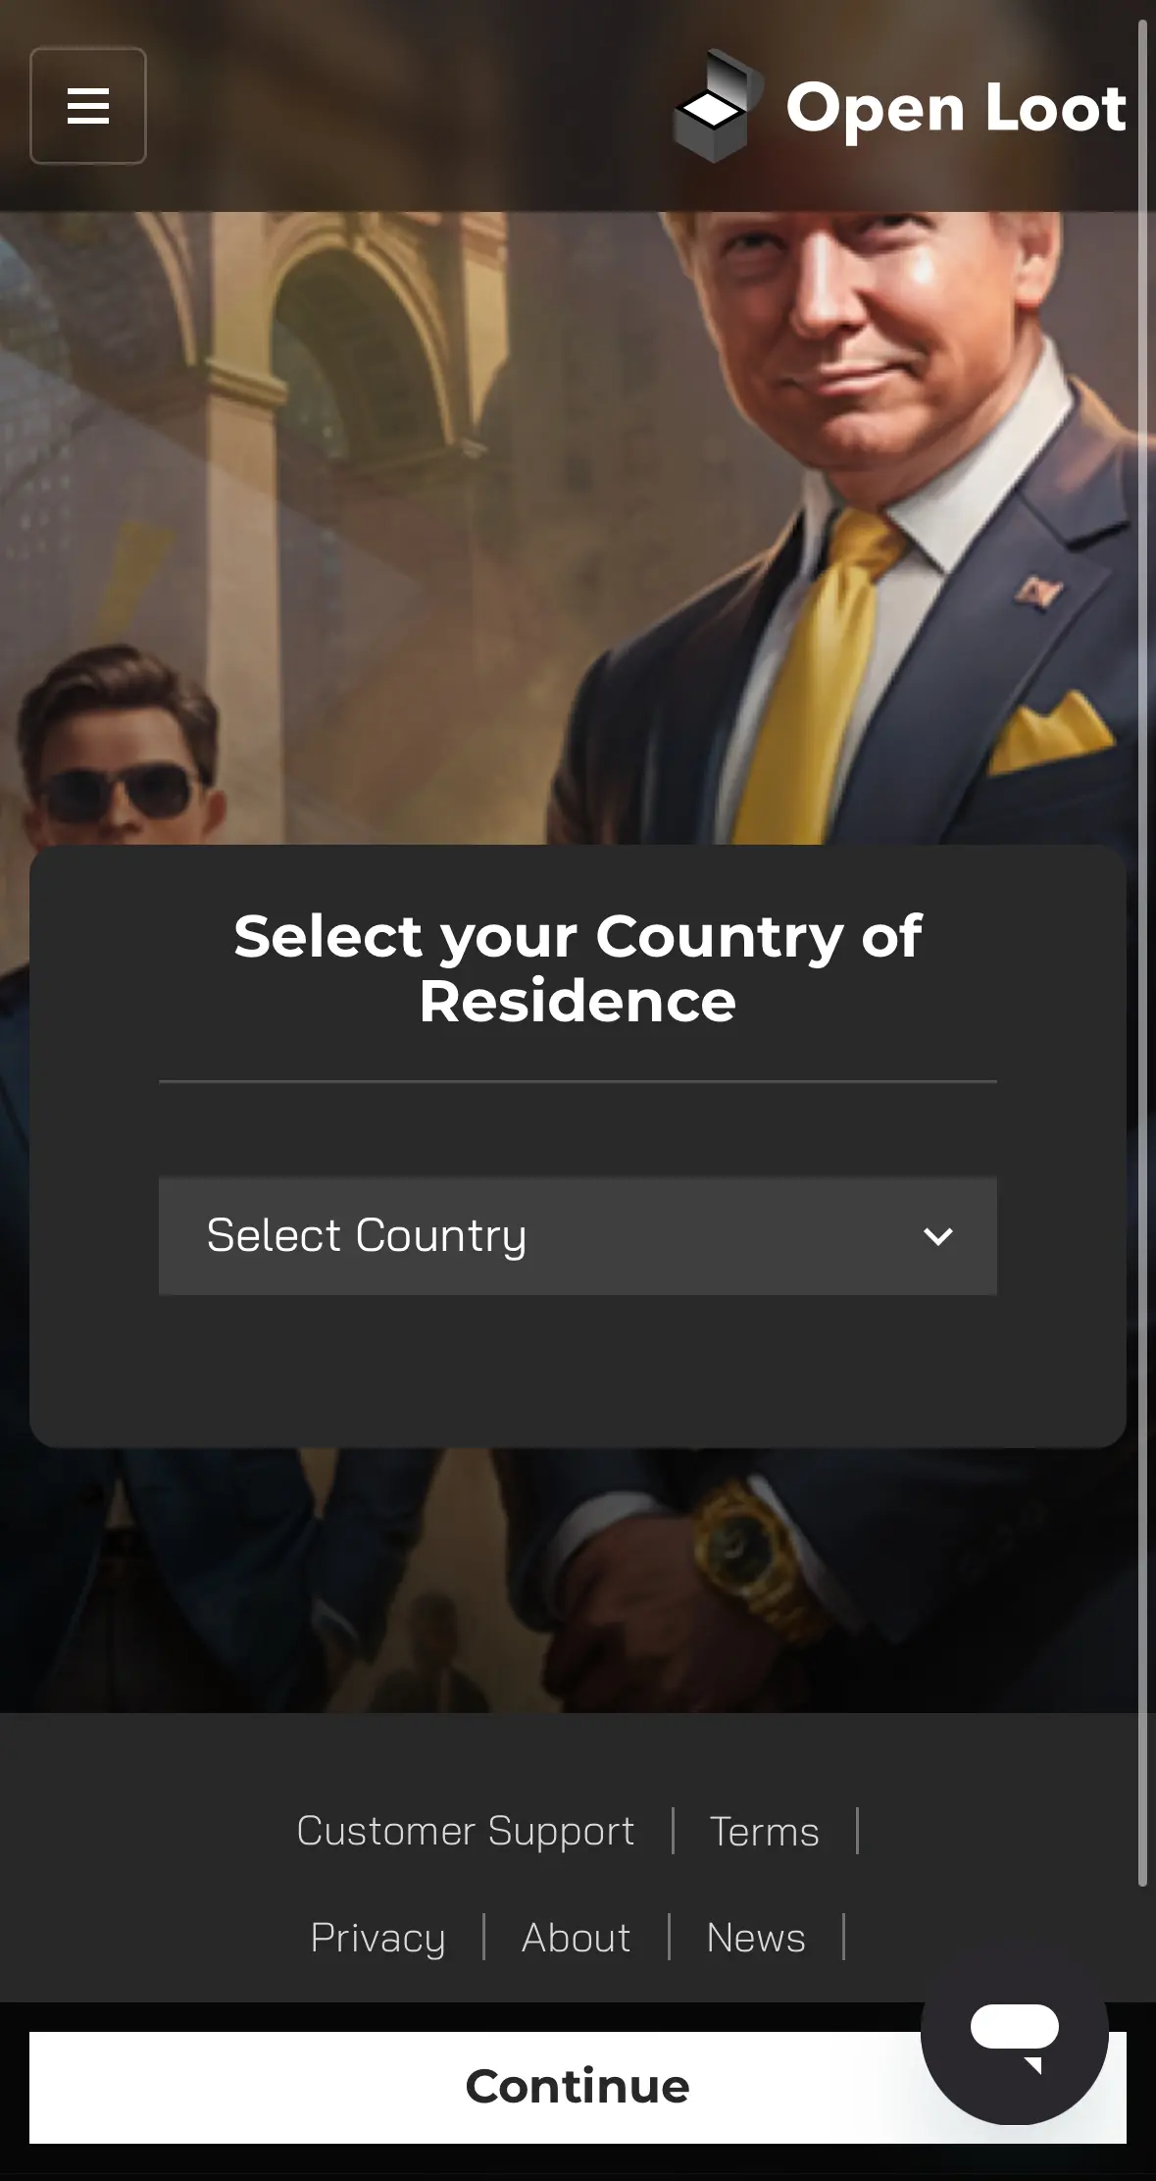Open the Customer Support link
This screenshot has width=1156, height=2181.
pos(466,1831)
